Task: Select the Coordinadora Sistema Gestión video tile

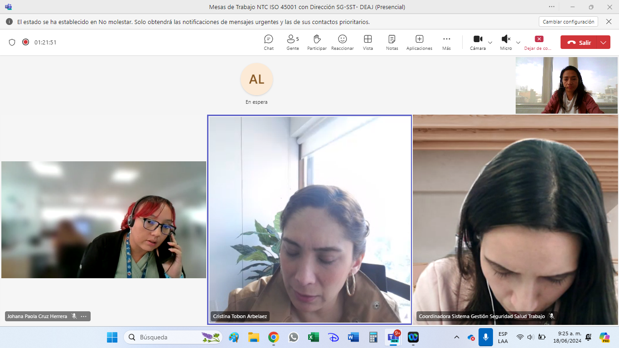Action: tap(515, 220)
